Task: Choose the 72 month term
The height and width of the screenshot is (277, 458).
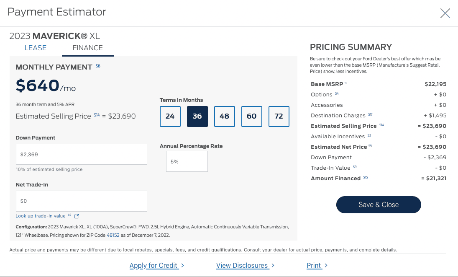Action: 279,116
